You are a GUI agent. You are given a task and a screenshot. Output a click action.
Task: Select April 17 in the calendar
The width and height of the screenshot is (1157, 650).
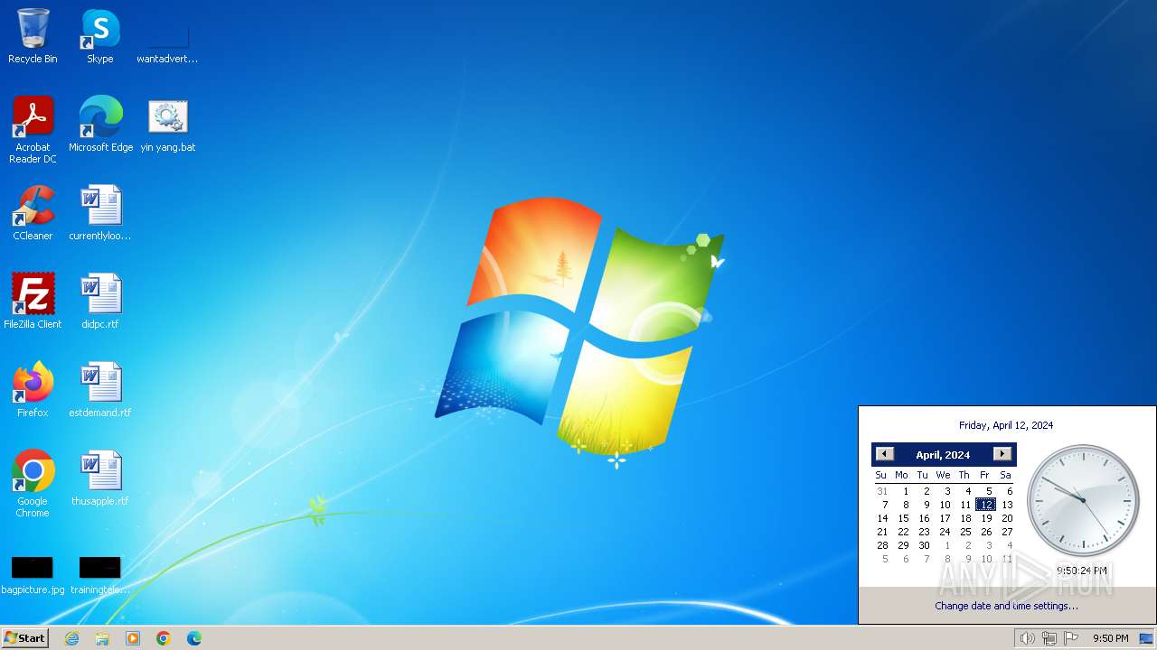click(x=945, y=518)
